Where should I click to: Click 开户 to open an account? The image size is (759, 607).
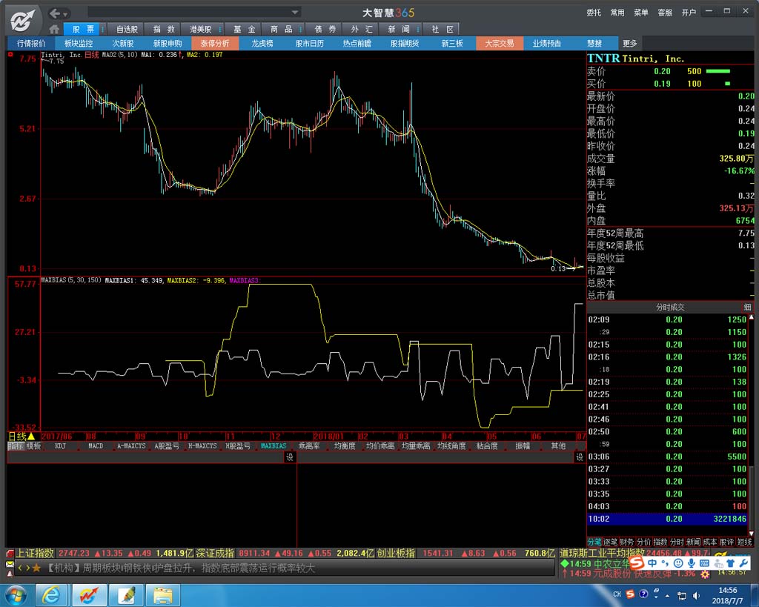[x=689, y=13]
